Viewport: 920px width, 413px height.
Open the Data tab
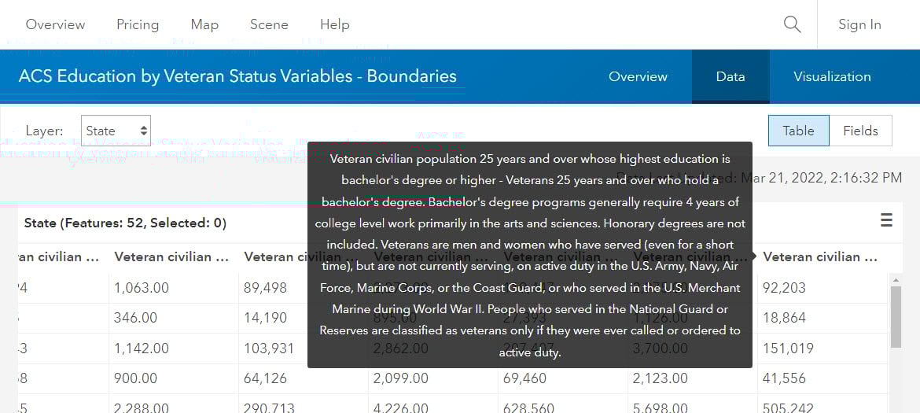[730, 76]
